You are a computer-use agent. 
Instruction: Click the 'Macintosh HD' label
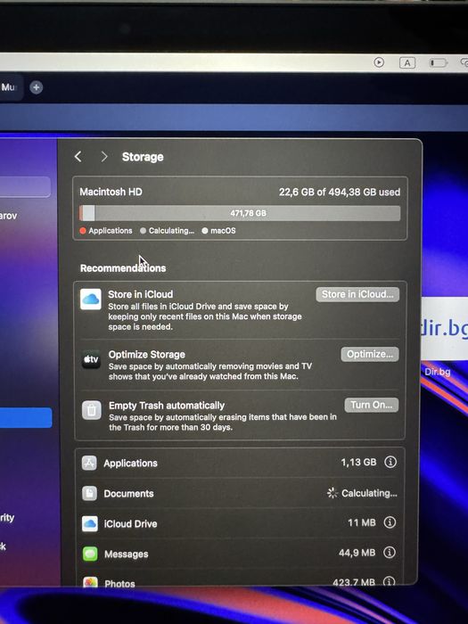coord(111,192)
